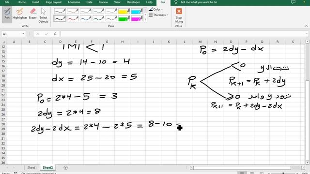Open the View ribbon tab

point(117,2)
